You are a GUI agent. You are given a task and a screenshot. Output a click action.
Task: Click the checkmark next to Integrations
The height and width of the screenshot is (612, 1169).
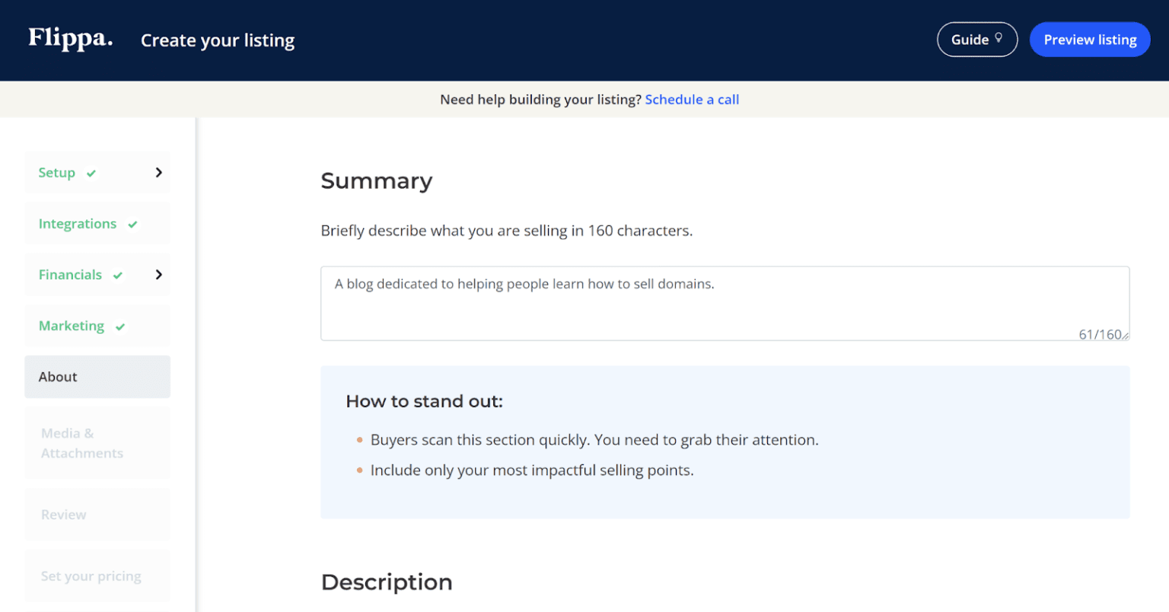point(132,224)
